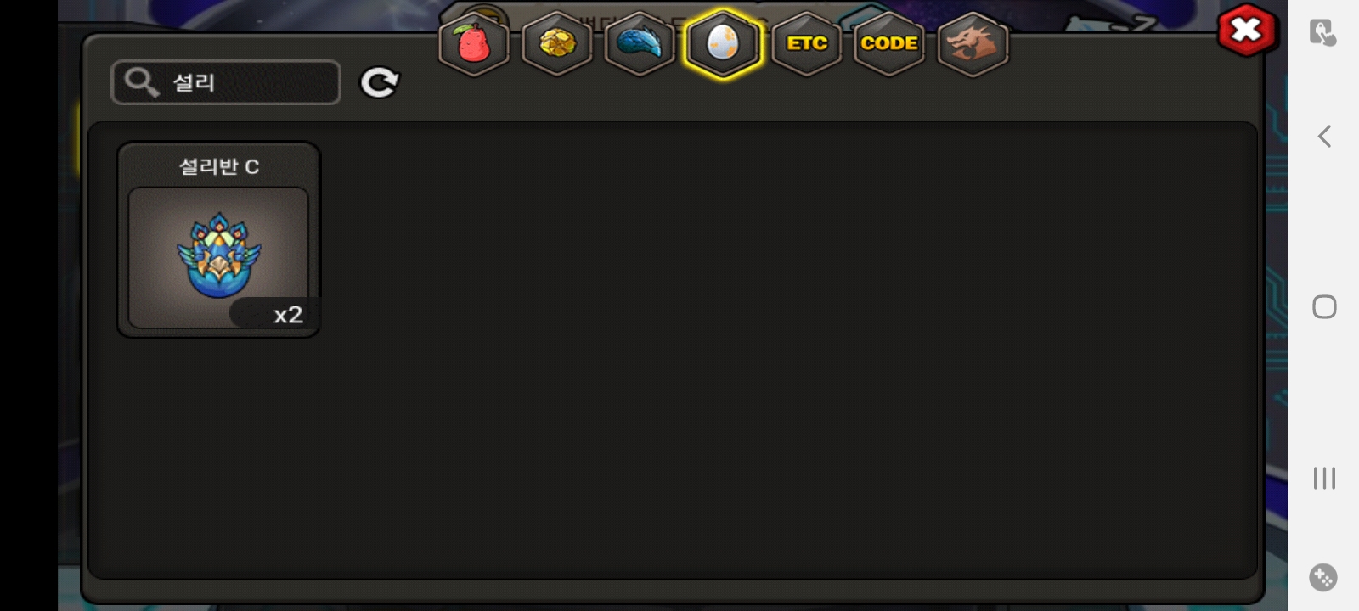The width and height of the screenshot is (1359, 611).
Task: Open the game tools controller icon
Action: tap(1323, 578)
